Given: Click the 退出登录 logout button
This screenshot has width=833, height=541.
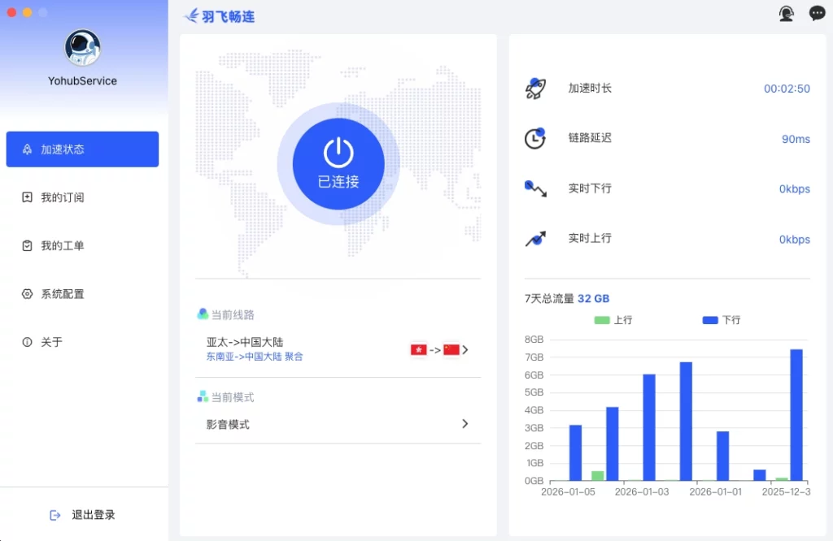Looking at the screenshot, I should coord(92,514).
